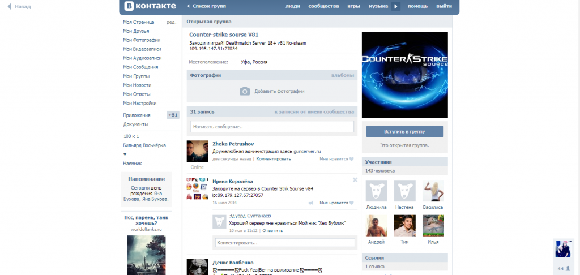
Task: Click camera icon to add photos
Action: click(x=244, y=91)
